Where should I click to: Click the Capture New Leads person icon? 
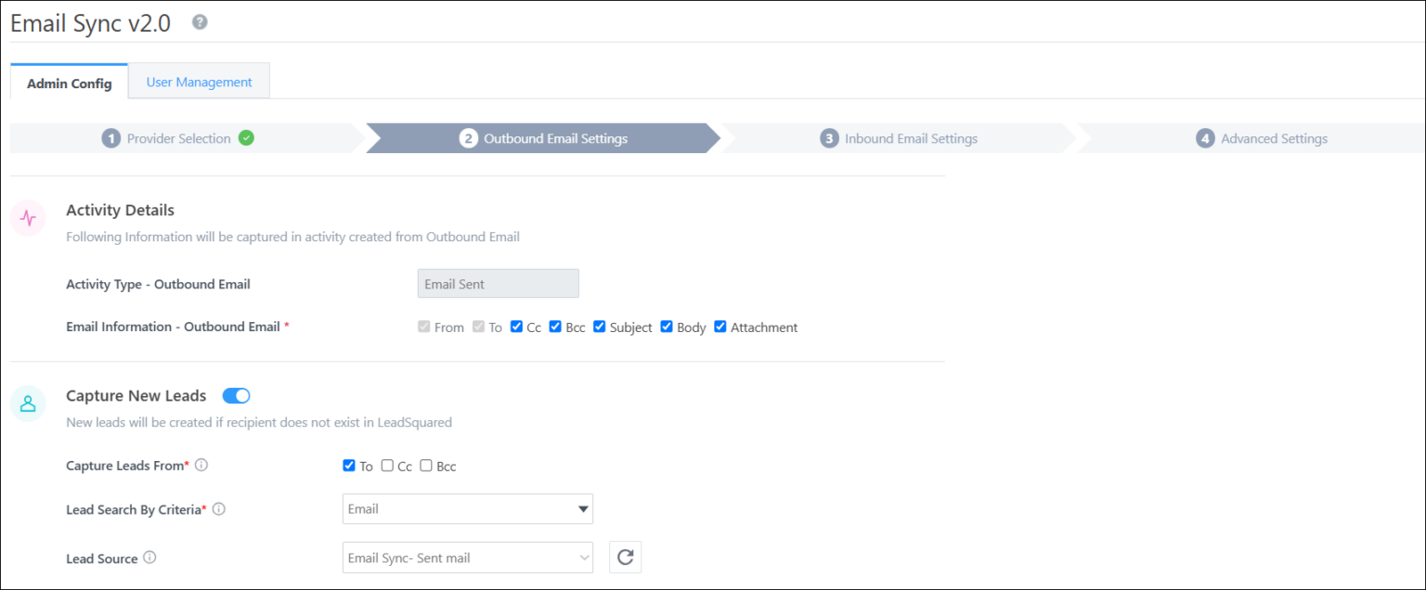click(28, 404)
